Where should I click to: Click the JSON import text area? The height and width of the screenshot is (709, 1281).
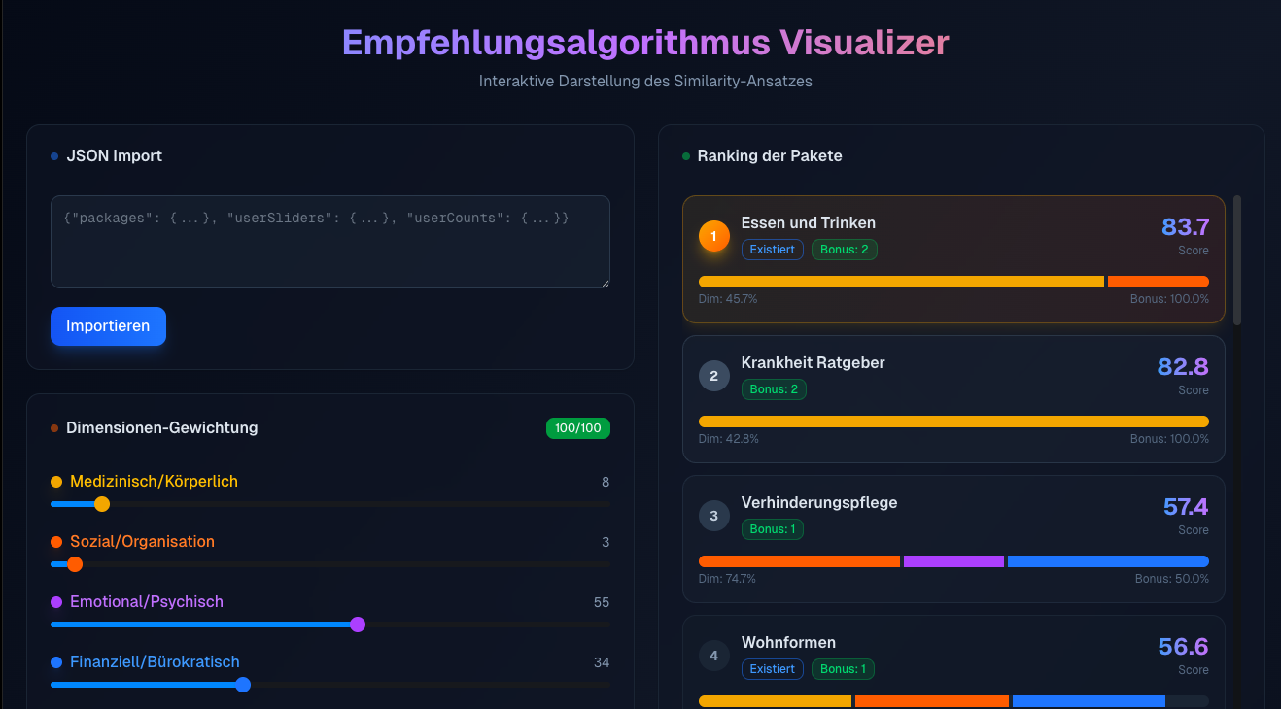329,242
